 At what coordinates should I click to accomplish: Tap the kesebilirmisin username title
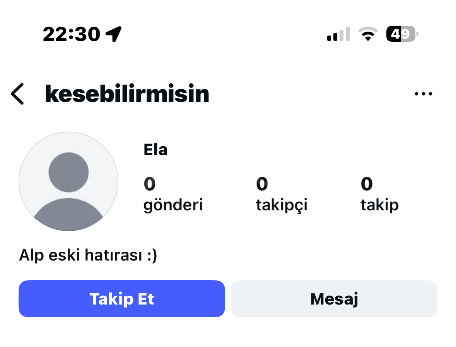(127, 94)
